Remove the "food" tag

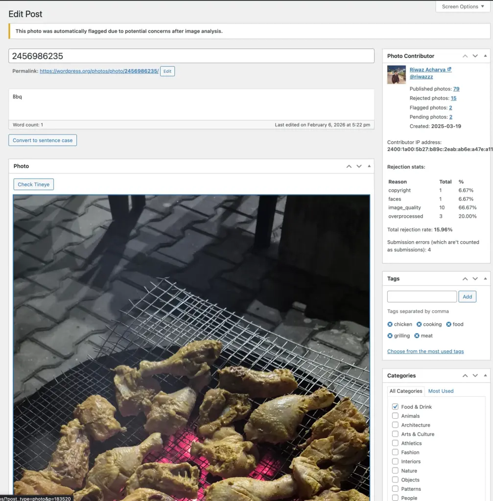[x=447, y=324]
